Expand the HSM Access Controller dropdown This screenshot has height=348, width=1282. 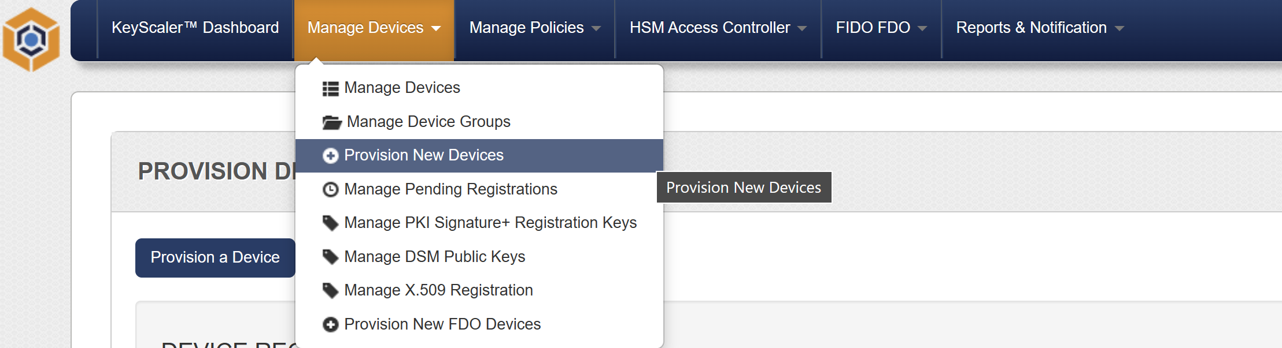(x=718, y=28)
